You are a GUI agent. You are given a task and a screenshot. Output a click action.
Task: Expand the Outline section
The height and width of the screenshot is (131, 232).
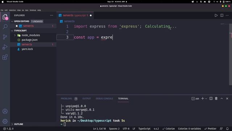click(x=12, y=124)
